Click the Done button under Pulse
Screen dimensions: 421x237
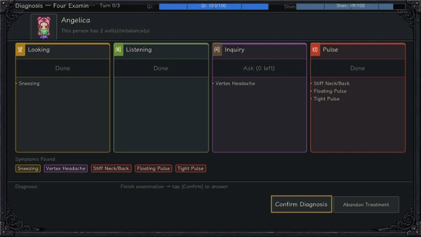click(358, 68)
